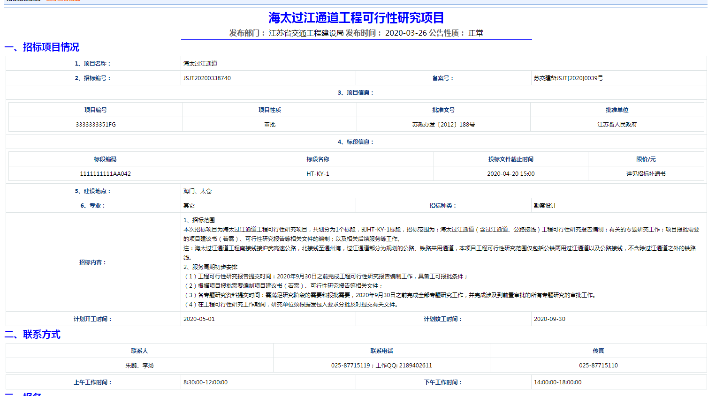Click the page title 海太过江通道工程可行性研究项目
This screenshot has width=708, height=396.
point(356,18)
